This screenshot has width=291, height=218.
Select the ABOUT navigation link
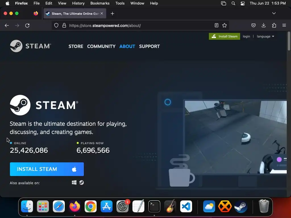(127, 46)
